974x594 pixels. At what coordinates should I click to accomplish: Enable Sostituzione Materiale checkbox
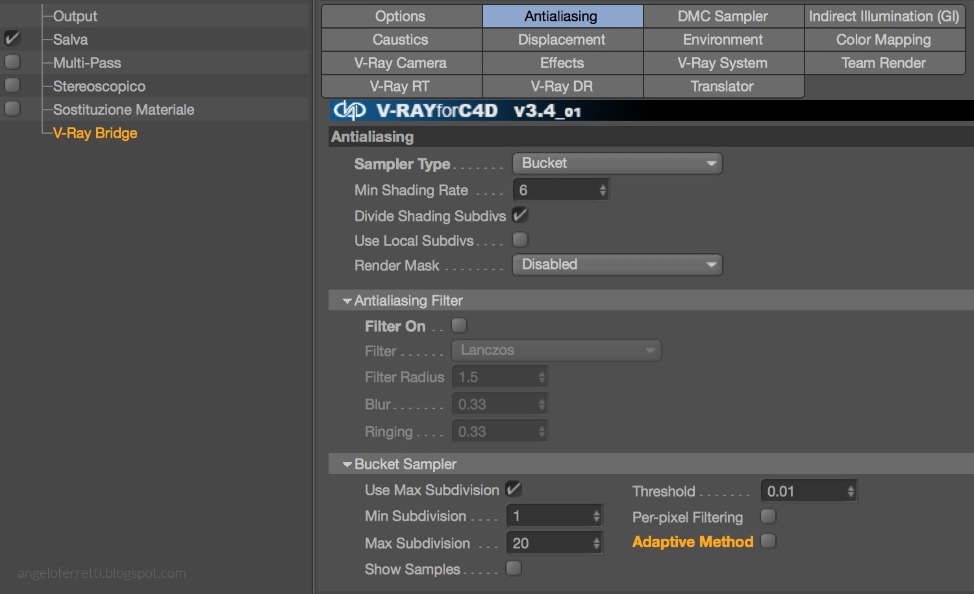[x=12, y=108]
